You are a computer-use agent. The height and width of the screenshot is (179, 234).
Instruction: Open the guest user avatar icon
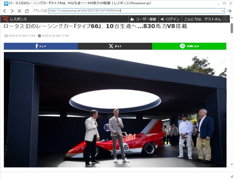pos(225,19)
